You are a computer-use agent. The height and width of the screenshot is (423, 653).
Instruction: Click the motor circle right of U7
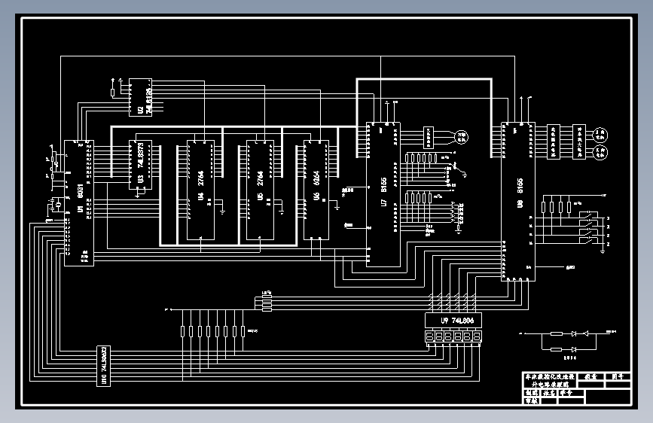pos(462,137)
